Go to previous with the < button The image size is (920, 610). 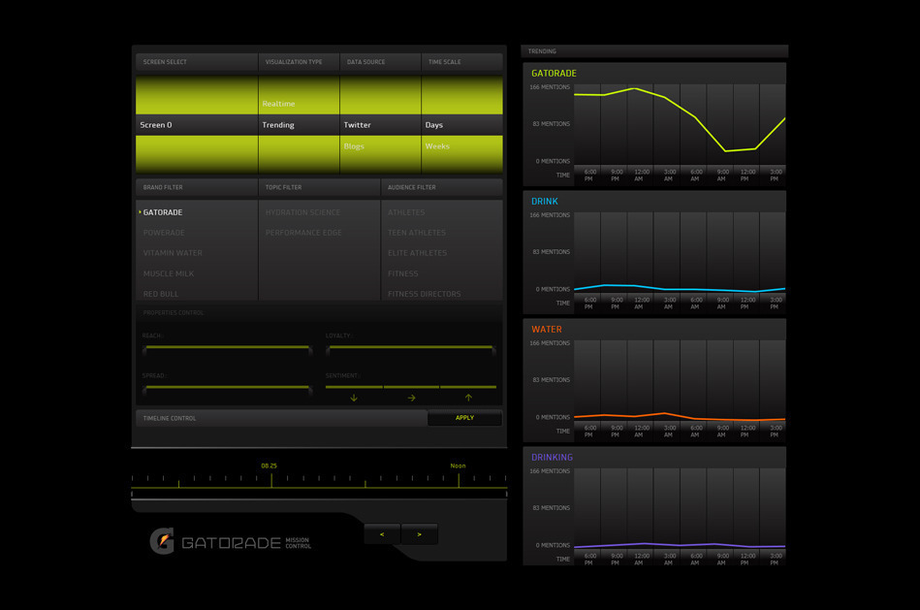pos(382,534)
